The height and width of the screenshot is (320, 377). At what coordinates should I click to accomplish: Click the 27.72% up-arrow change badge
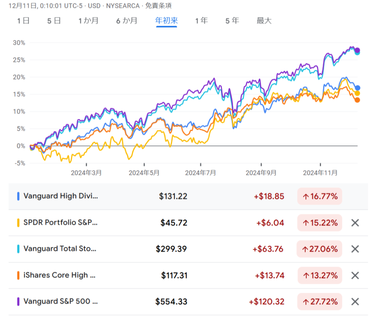(x=320, y=301)
